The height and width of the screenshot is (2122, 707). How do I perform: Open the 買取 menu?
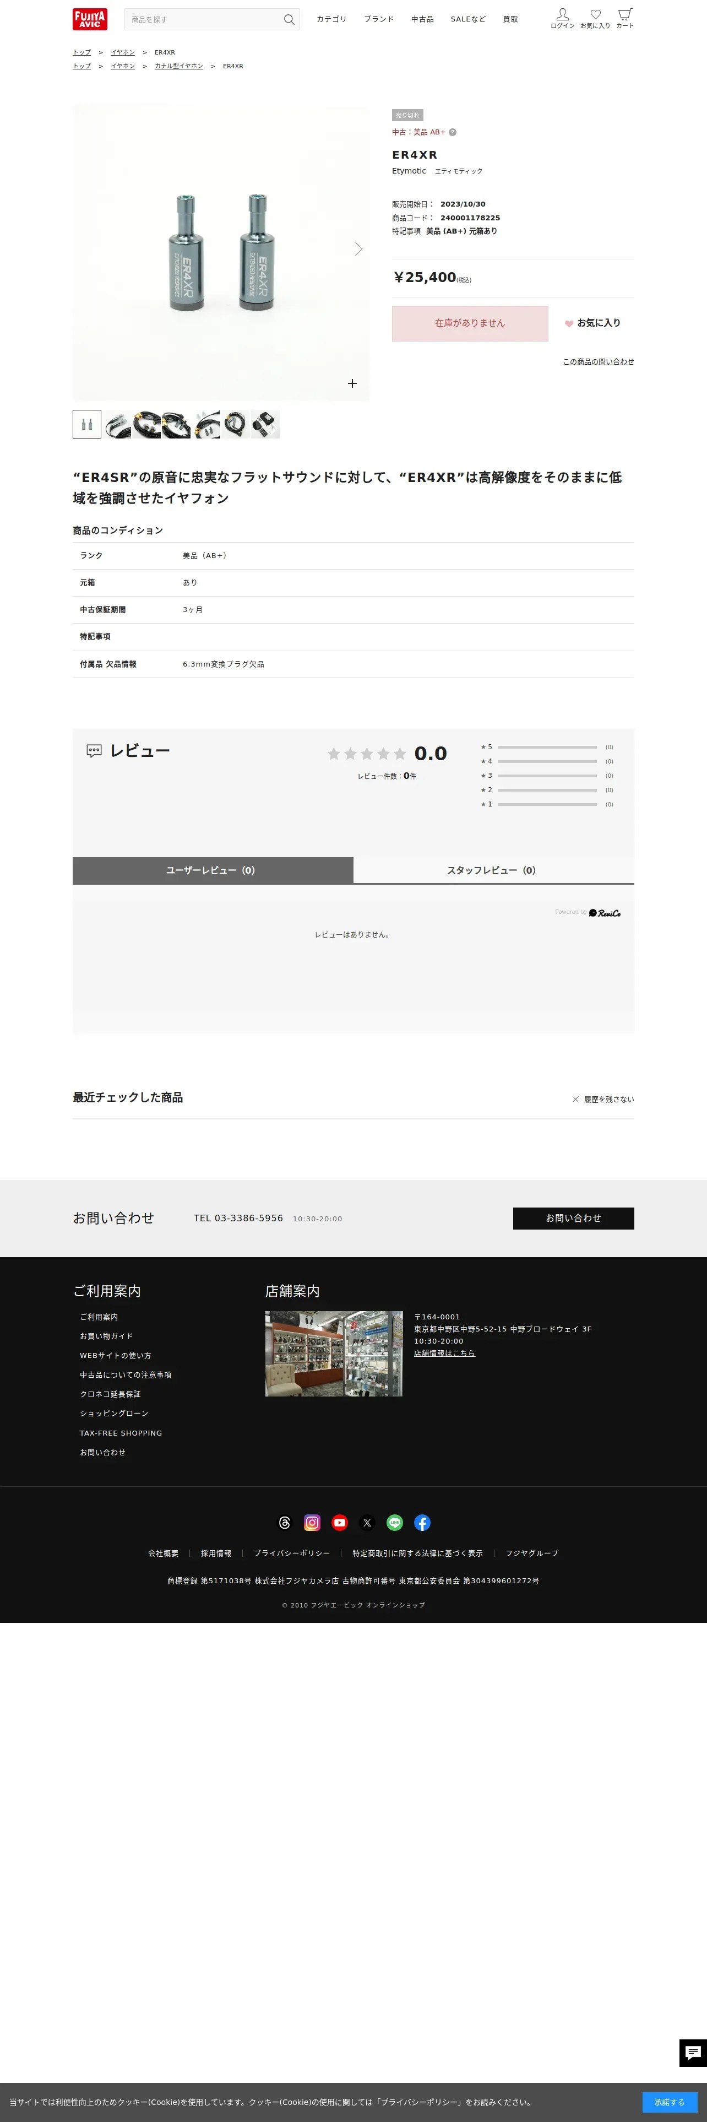coord(510,19)
